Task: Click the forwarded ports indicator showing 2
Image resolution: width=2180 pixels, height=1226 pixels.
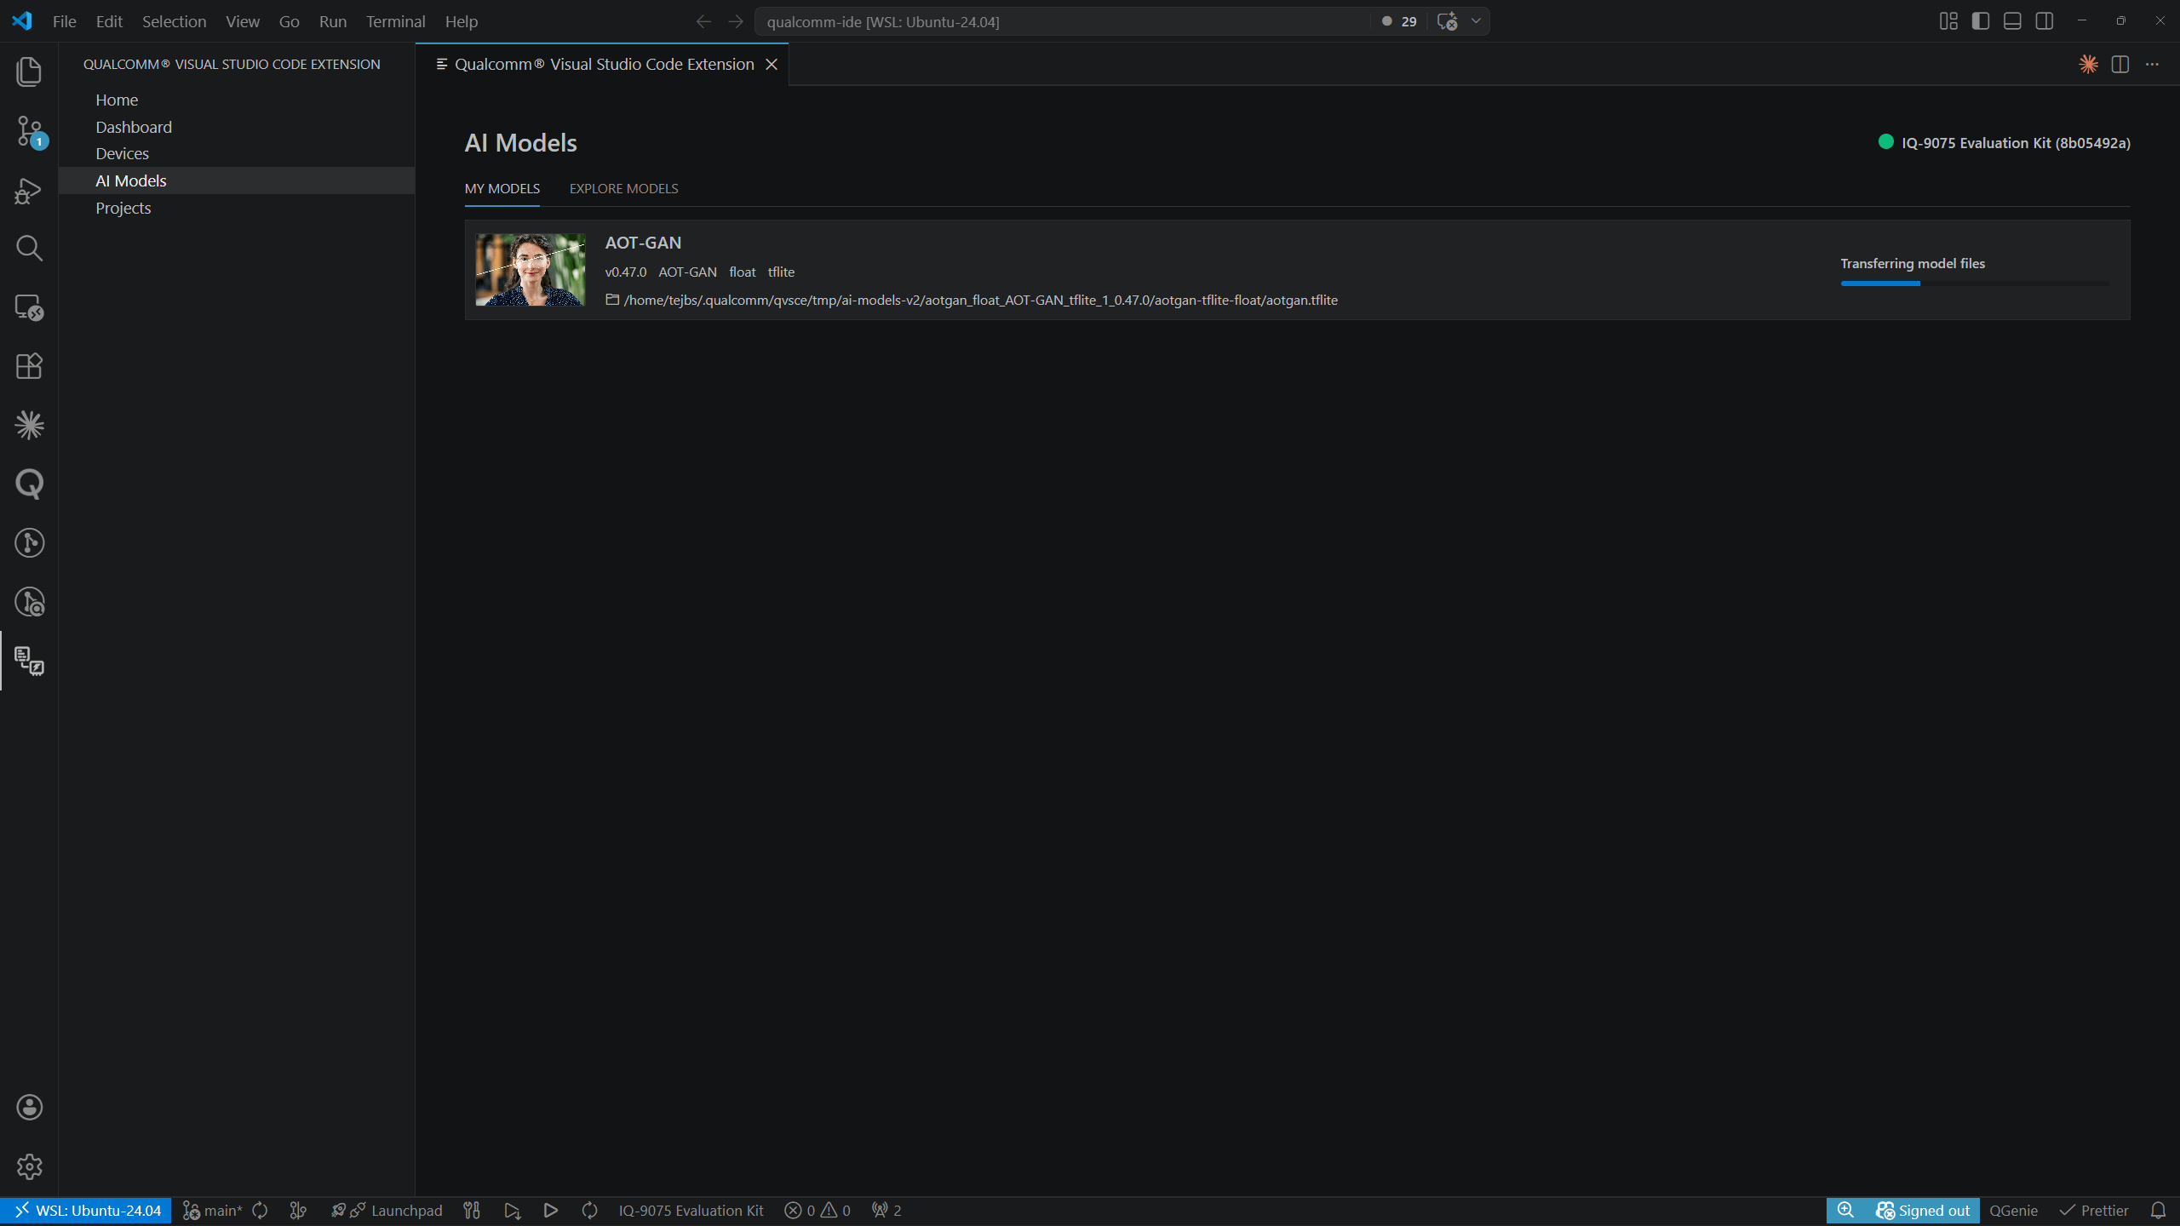Action: (x=886, y=1211)
